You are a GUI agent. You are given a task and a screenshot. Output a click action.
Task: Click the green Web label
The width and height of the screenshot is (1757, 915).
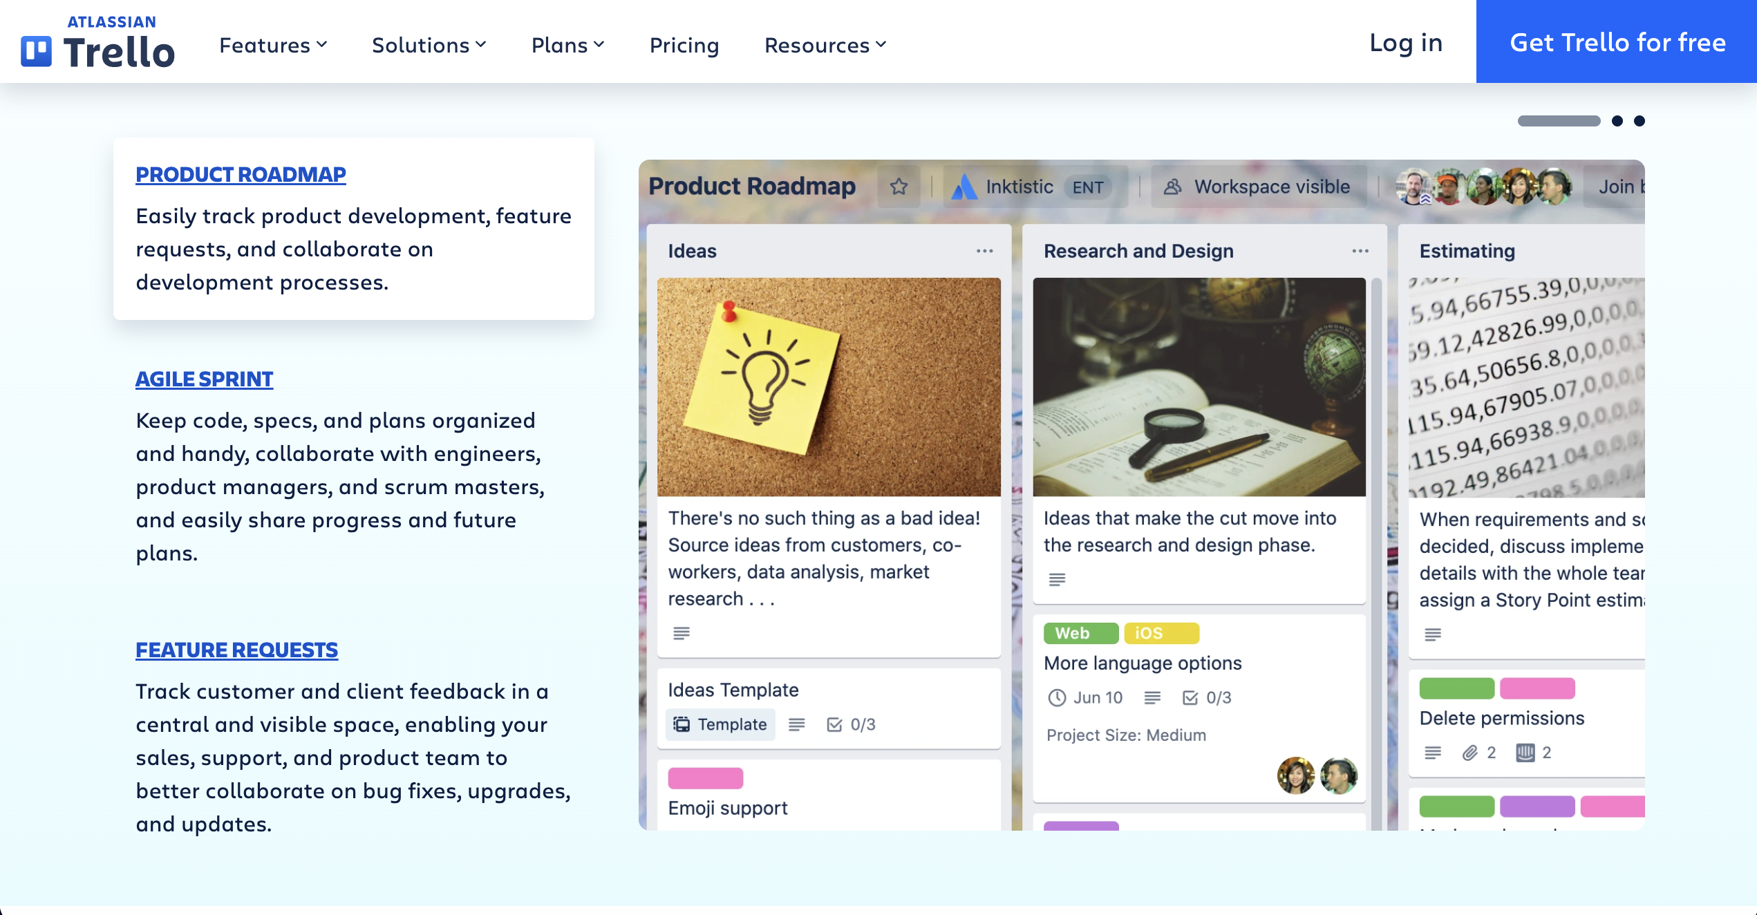(x=1080, y=633)
